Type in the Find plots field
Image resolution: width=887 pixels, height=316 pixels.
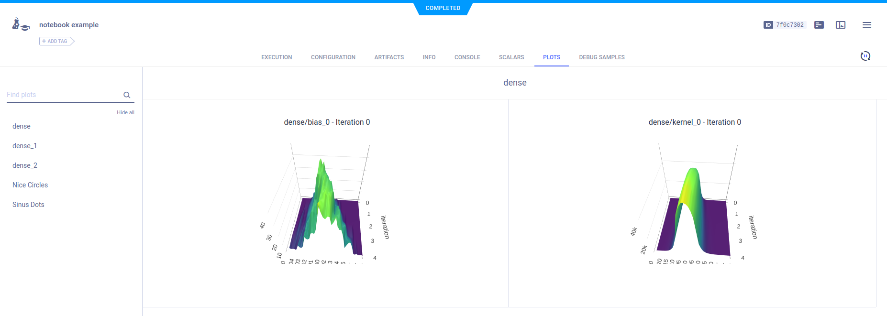(62, 95)
